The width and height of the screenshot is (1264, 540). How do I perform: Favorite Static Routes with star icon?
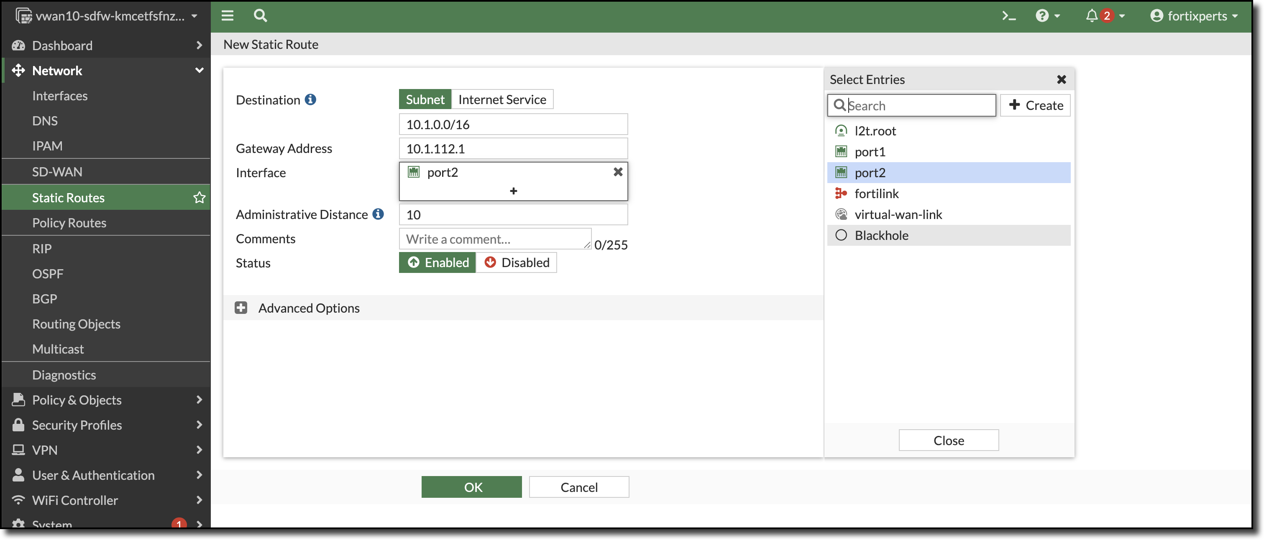coord(199,198)
